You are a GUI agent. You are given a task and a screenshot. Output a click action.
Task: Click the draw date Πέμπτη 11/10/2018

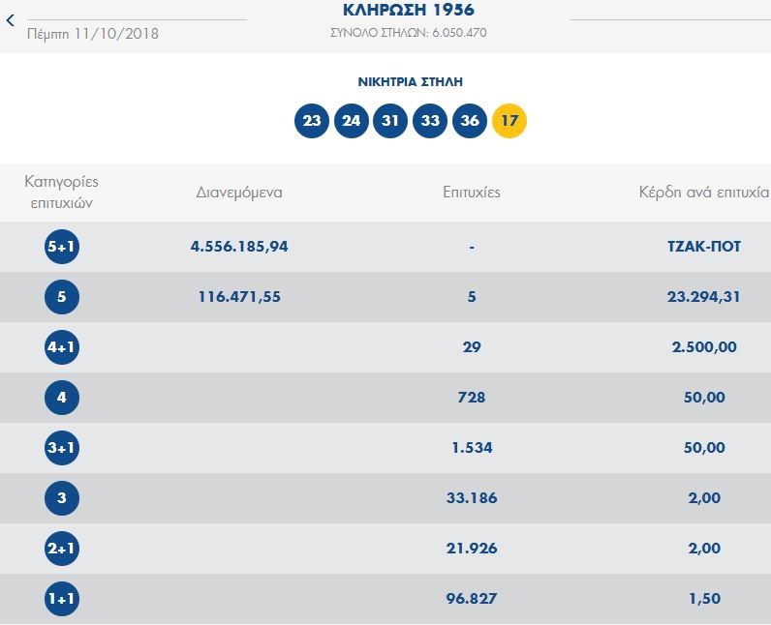pos(93,34)
